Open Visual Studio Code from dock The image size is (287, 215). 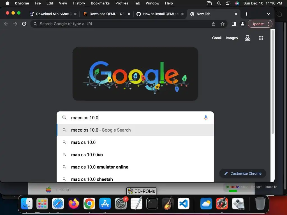pyautogui.click(x=184, y=204)
